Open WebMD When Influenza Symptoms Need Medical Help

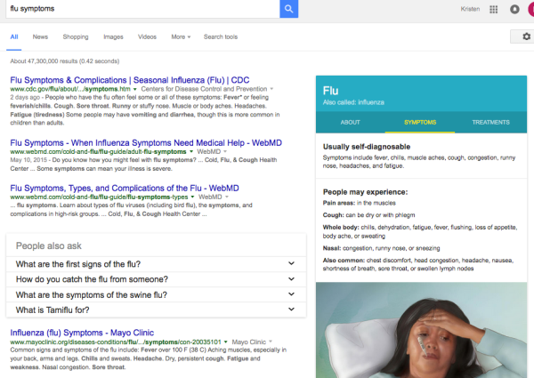146,142
